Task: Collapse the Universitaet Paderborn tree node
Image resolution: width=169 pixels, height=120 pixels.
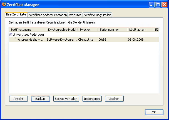Action: [11, 35]
